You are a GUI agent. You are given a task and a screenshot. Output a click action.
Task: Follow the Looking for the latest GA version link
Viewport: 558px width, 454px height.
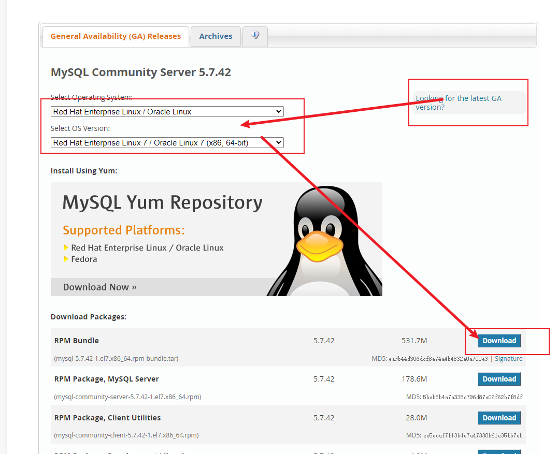pyautogui.click(x=459, y=102)
